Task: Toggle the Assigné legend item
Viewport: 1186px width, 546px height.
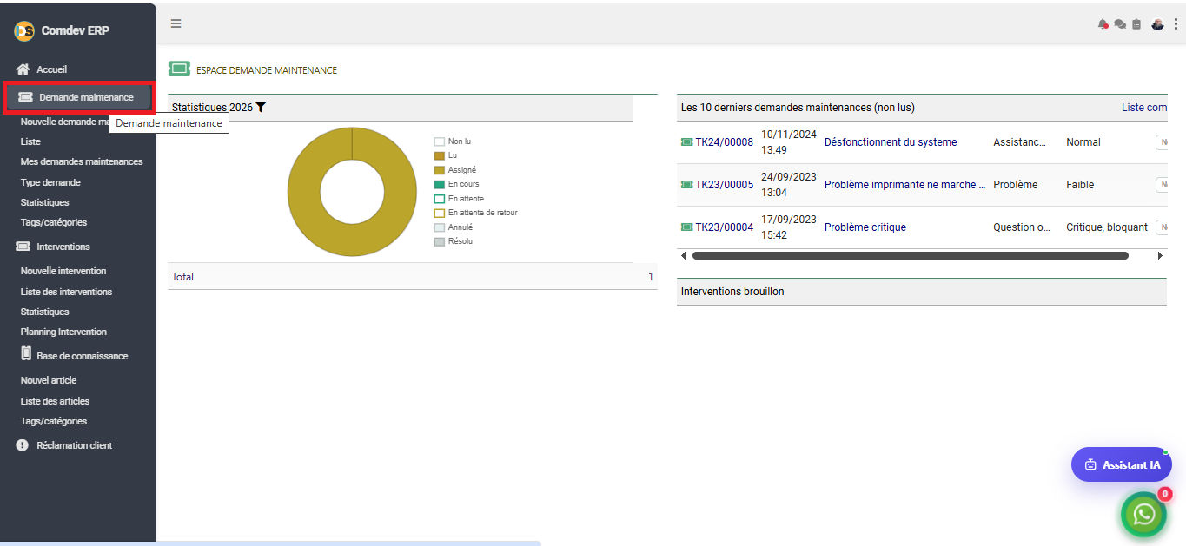Action: click(455, 170)
